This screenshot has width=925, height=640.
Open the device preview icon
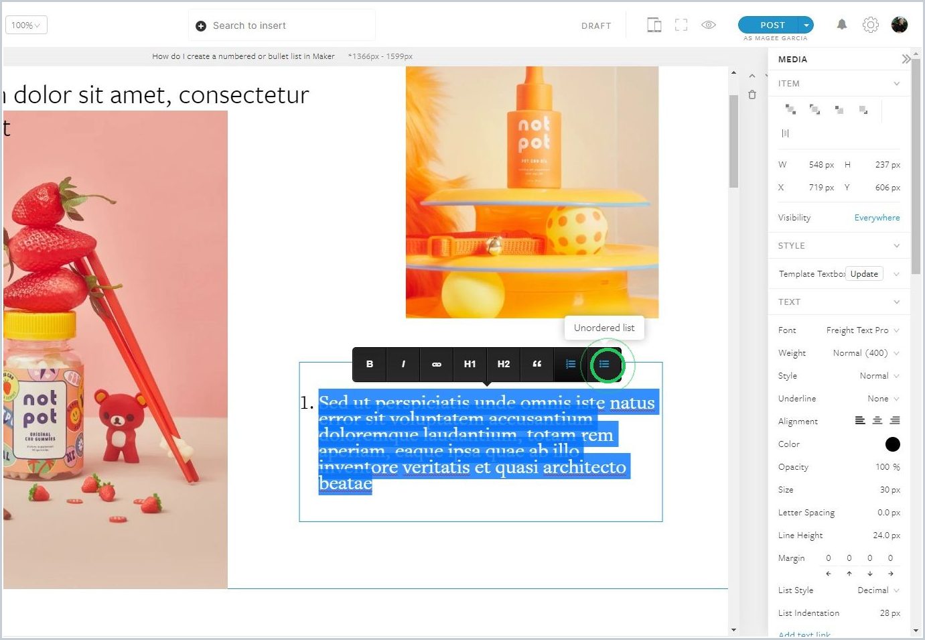654,25
